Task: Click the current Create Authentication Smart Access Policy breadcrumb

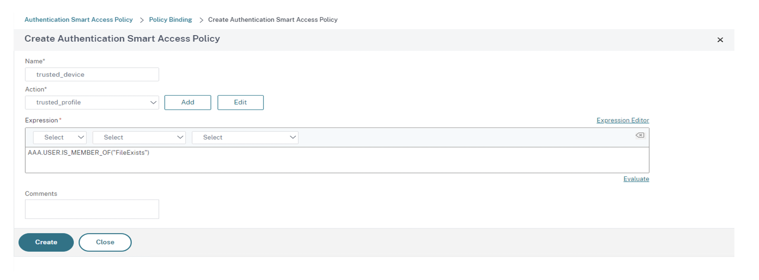Action: 272,20
